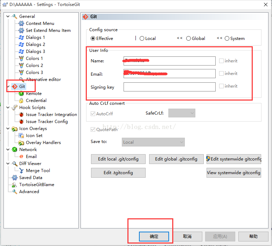Screen dimensions: 272x246
Task: Collapse the General tree node
Action: tap(8, 16)
